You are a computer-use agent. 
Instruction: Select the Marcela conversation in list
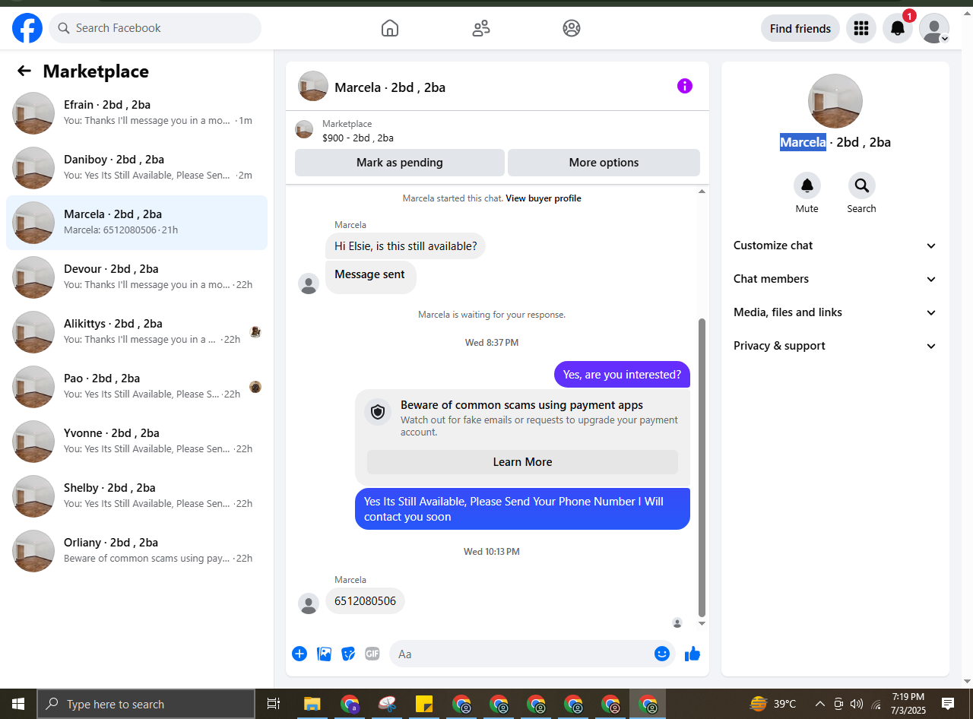click(137, 223)
